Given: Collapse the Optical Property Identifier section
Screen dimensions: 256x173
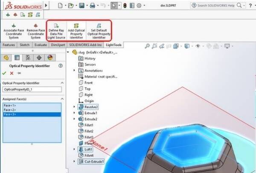Looking at the screenshot, I should click(x=61, y=82).
